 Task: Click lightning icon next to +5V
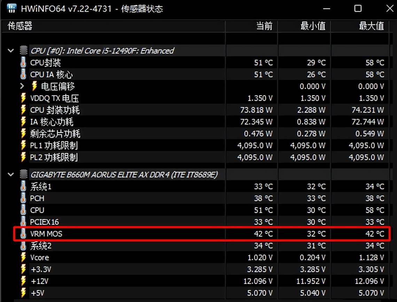23,293
